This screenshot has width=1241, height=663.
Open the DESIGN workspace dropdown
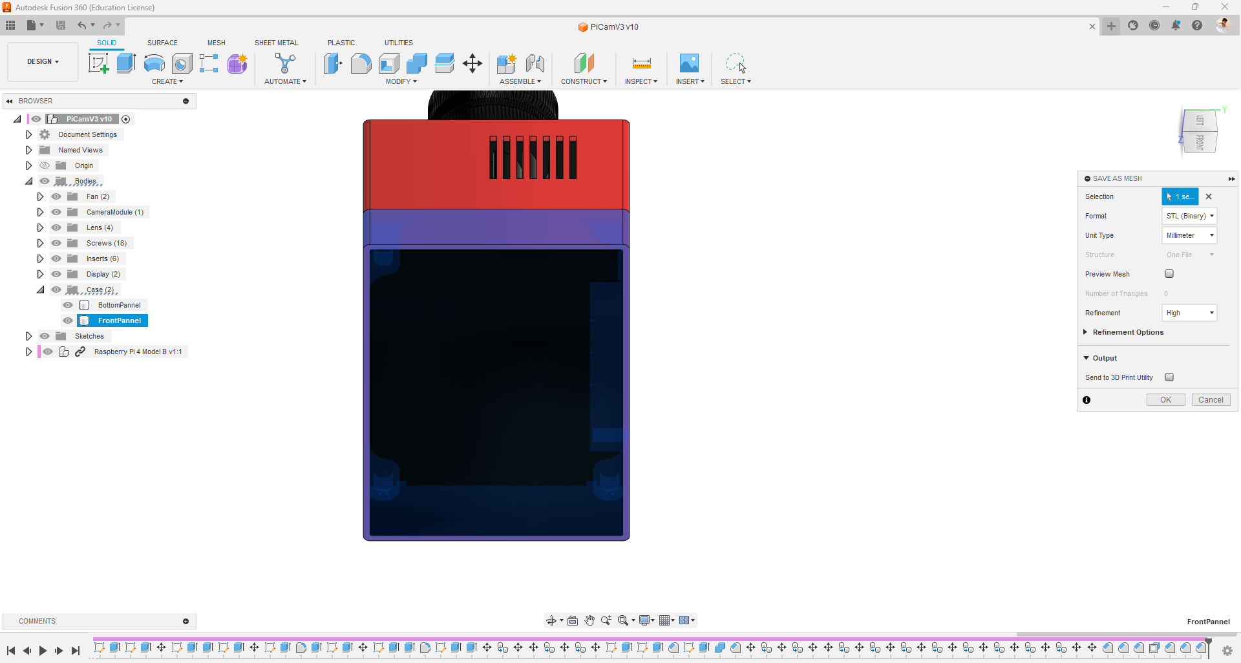point(43,62)
